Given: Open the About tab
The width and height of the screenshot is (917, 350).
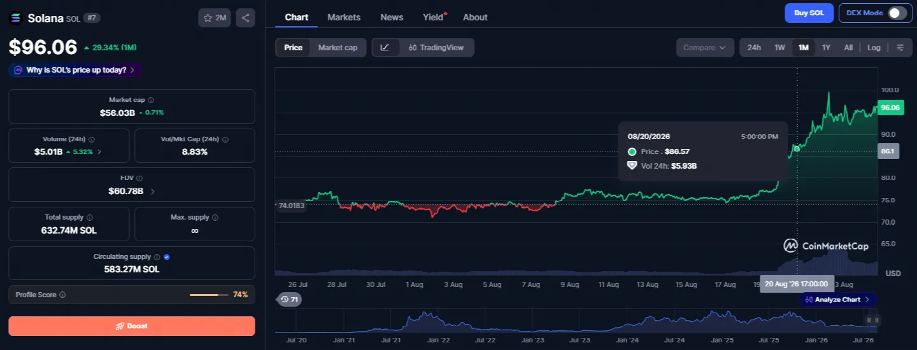Looking at the screenshot, I should 475,17.
